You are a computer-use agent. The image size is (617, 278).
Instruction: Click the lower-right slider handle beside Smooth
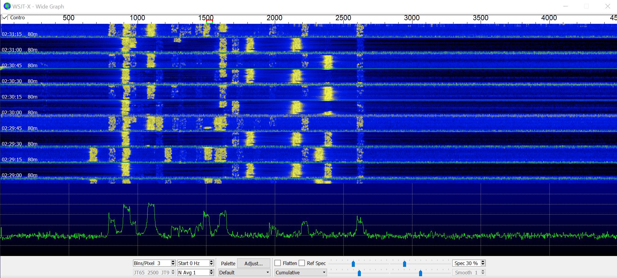point(420,273)
